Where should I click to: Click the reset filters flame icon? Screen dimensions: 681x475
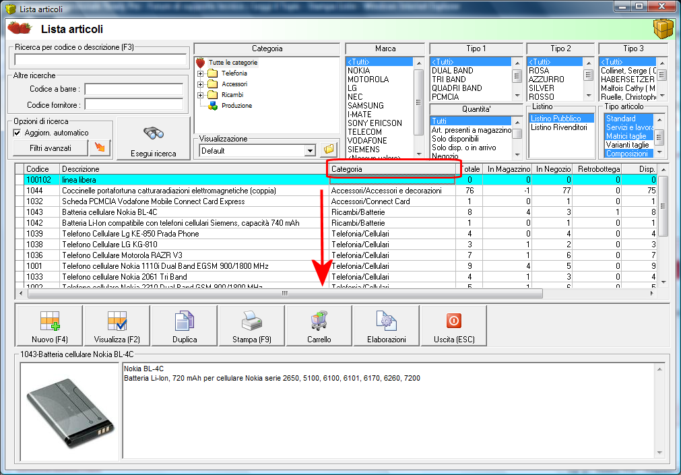[x=100, y=148]
